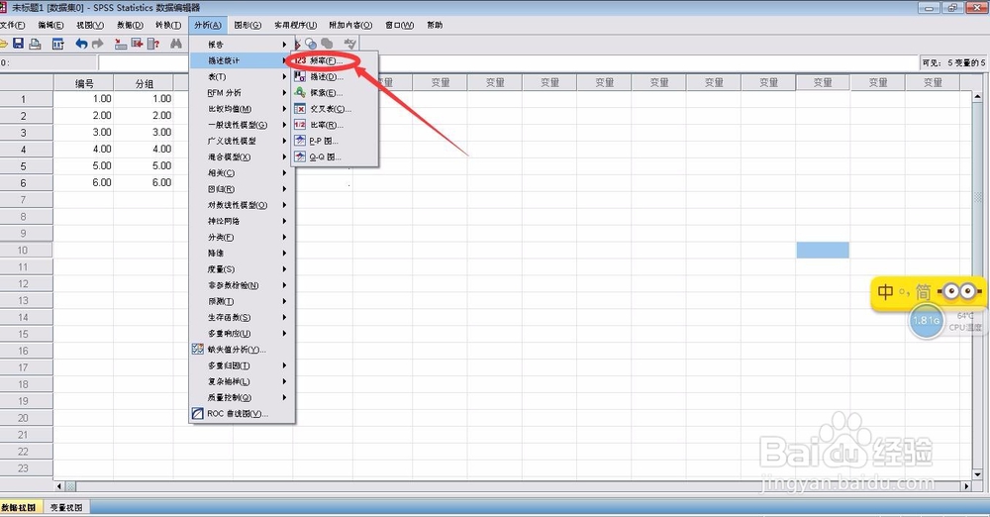Click the Go to variable toolbar icon
Viewport: 990px width, 517px height.
[x=137, y=43]
